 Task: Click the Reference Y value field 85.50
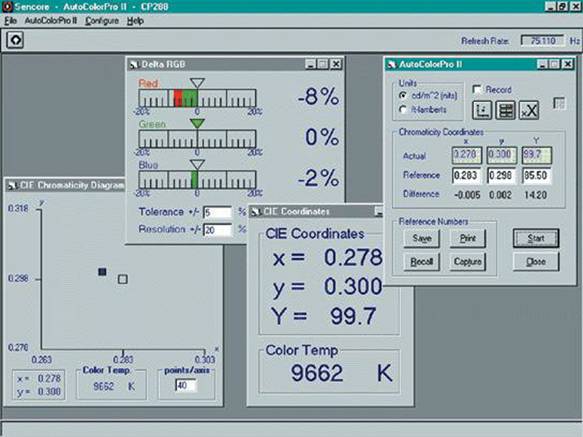536,175
